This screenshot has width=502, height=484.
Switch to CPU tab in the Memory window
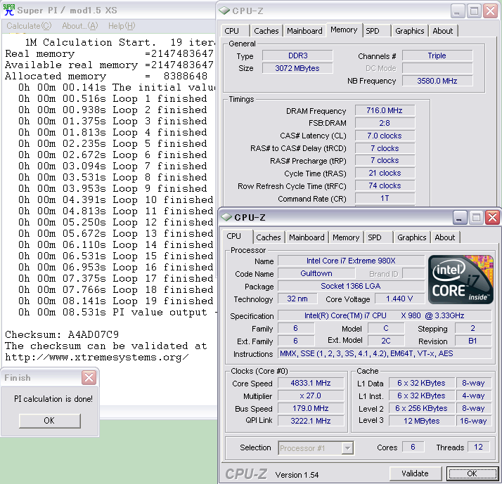[x=236, y=31]
